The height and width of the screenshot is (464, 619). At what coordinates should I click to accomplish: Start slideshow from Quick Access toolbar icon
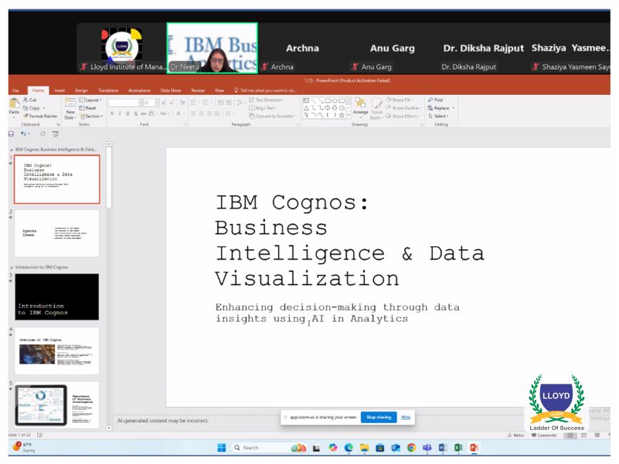[56, 134]
